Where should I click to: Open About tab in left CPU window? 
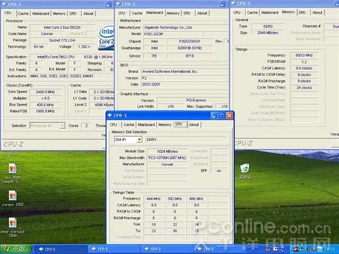88,14
